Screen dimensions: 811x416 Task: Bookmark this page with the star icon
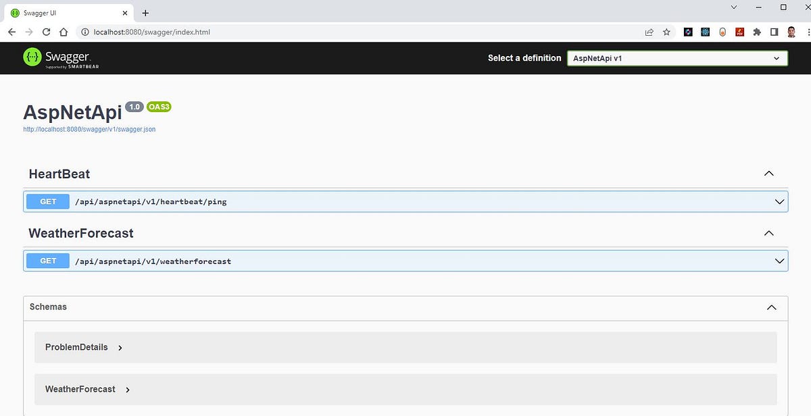(666, 32)
